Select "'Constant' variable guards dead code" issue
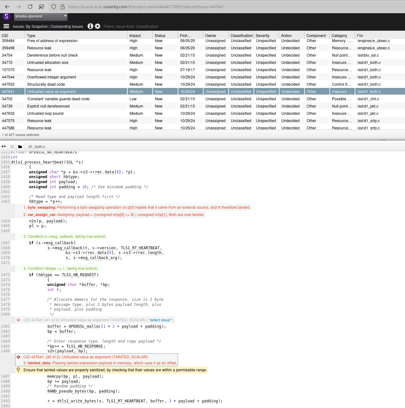The width and height of the screenshot is (405, 408). [202, 99]
